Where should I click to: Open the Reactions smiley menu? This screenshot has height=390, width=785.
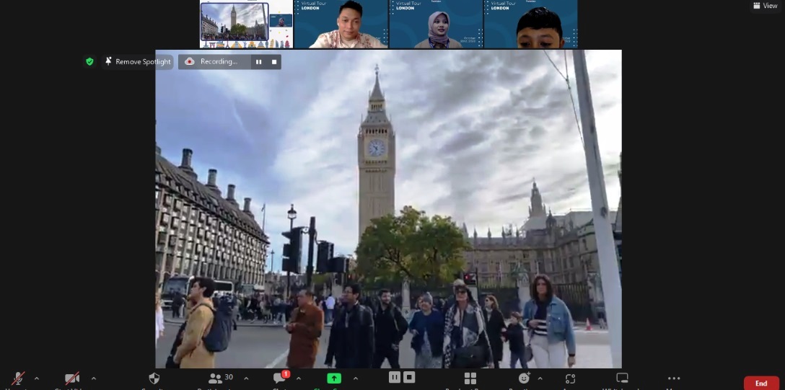524,379
